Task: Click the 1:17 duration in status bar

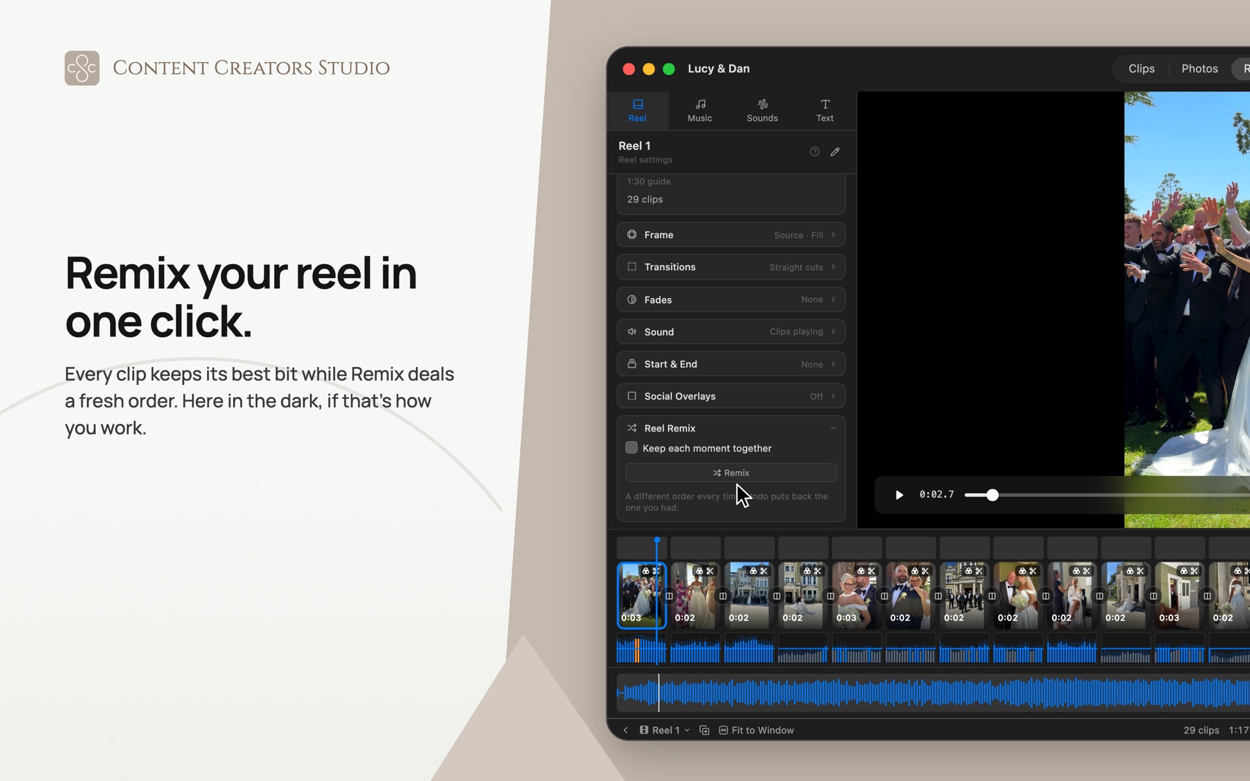Action: 1238,730
